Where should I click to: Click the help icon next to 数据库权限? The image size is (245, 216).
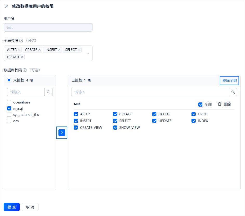[x=24, y=70]
